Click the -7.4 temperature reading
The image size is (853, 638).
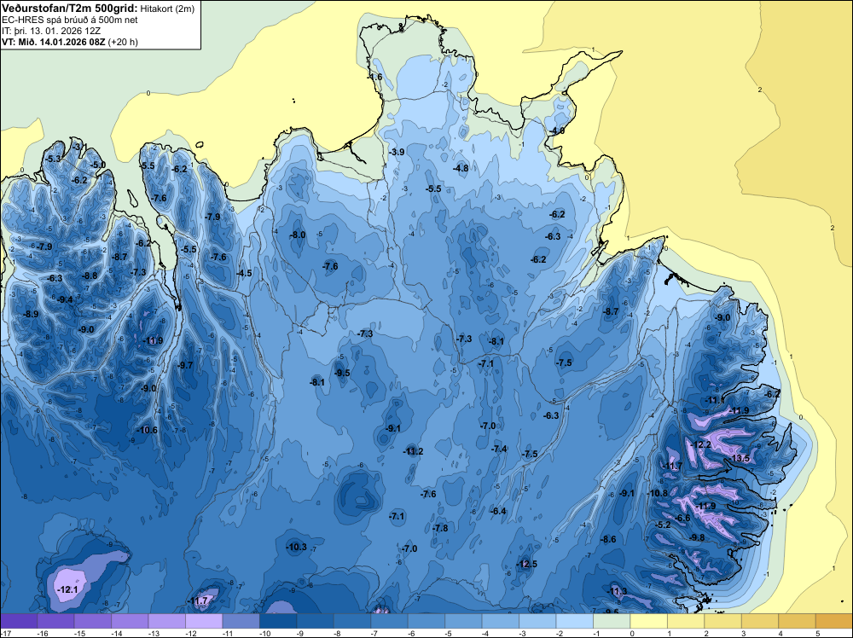pos(499,449)
